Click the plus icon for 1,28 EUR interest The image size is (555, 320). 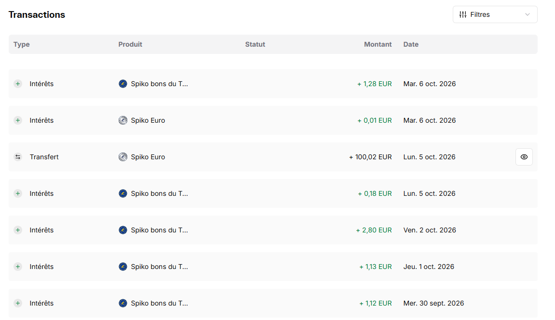[x=18, y=84]
